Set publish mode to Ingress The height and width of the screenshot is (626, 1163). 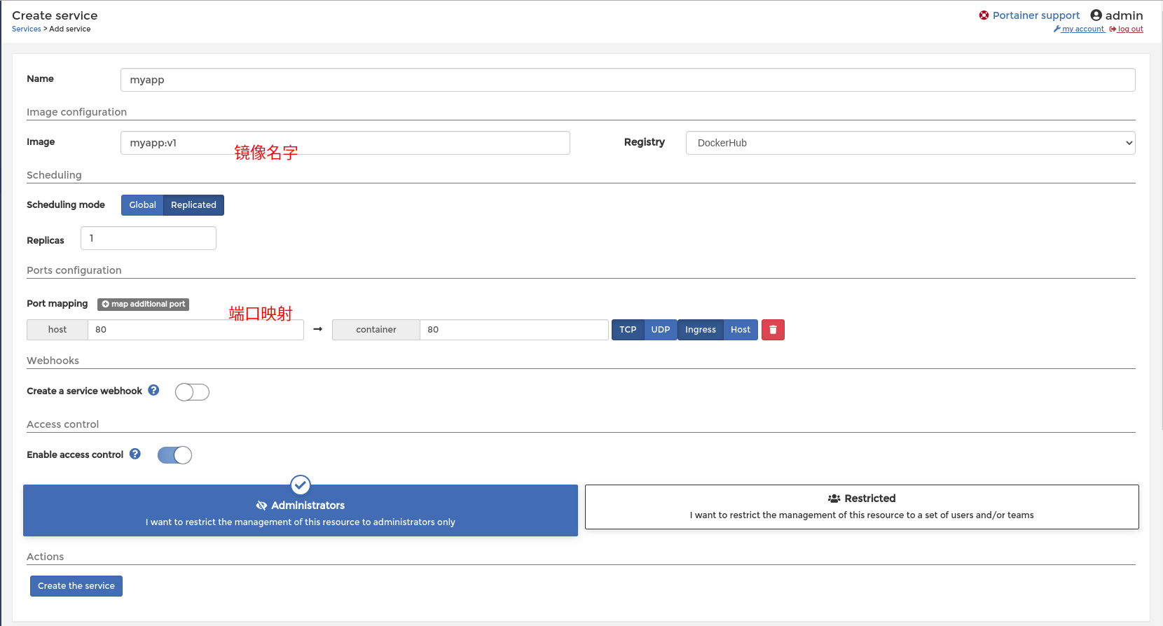click(x=701, y=330)
